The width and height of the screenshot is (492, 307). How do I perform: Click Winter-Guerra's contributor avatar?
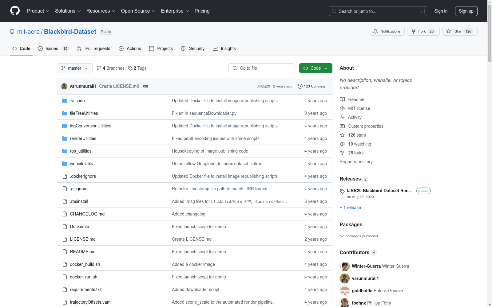(345, 266)
